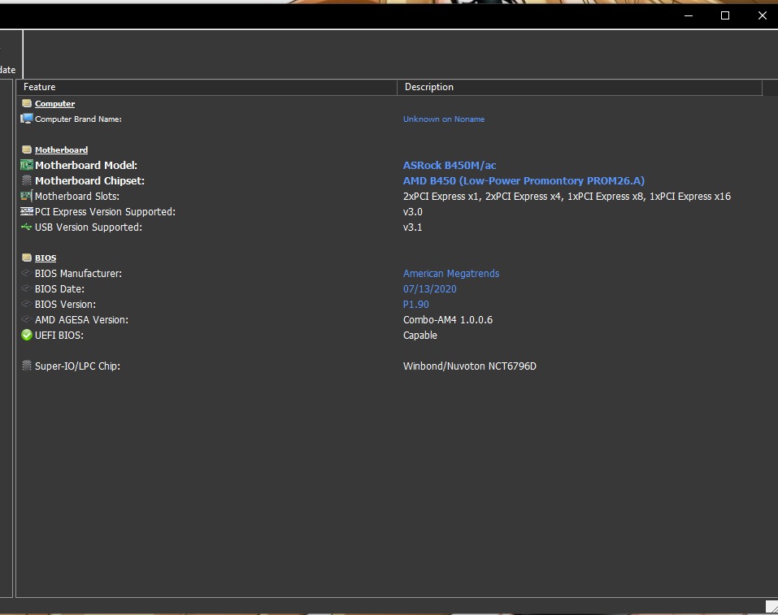This screenshot has width=778, height=615.
Task: Select the Motherboard section heading
Action: click(61, 149)
